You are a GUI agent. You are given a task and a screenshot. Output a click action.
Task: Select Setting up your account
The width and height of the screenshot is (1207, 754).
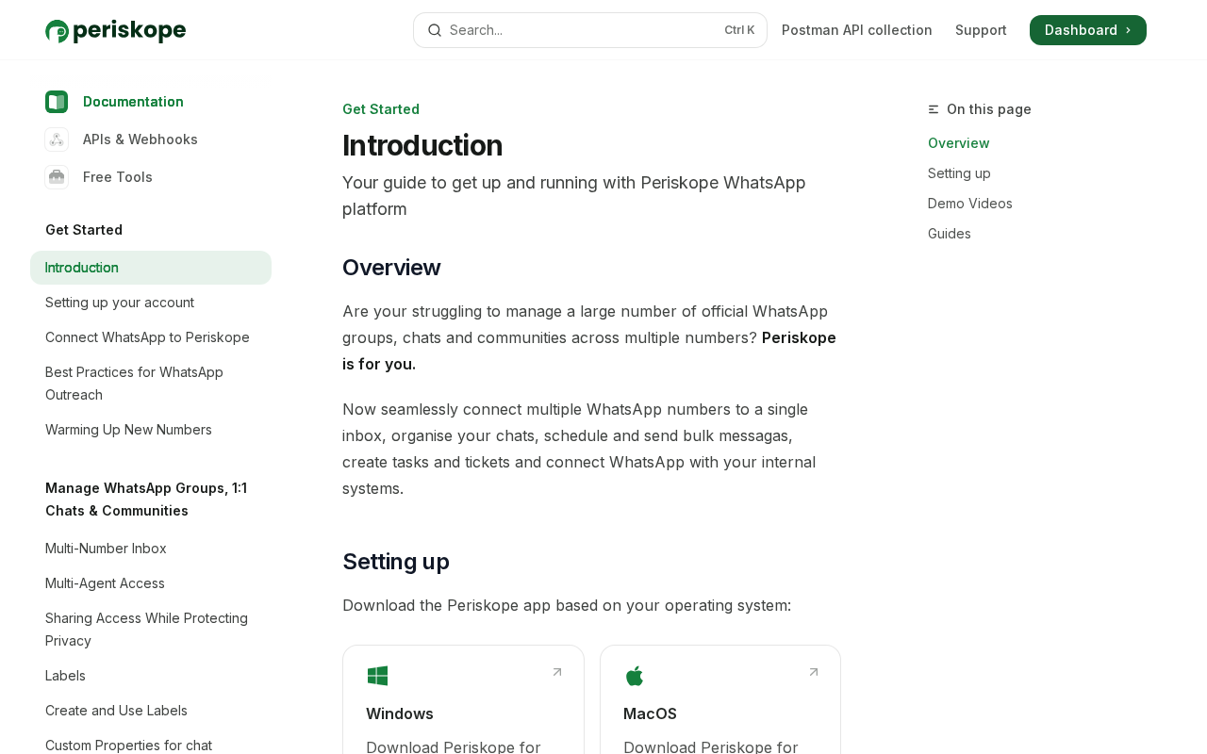(120, 303)
